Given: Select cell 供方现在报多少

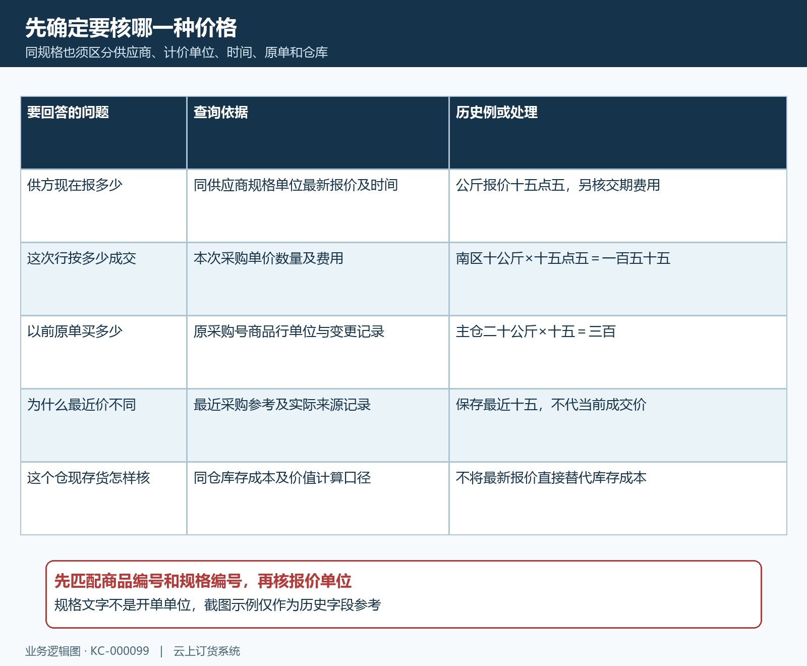Looking at the screenshot, I should point(103,206).
